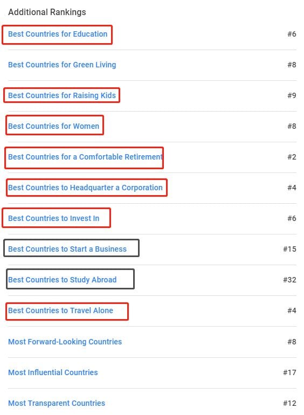The image size is (304, 415).
Task: Open Most Influential Countries ranking
Action: (x=53, y=372)
